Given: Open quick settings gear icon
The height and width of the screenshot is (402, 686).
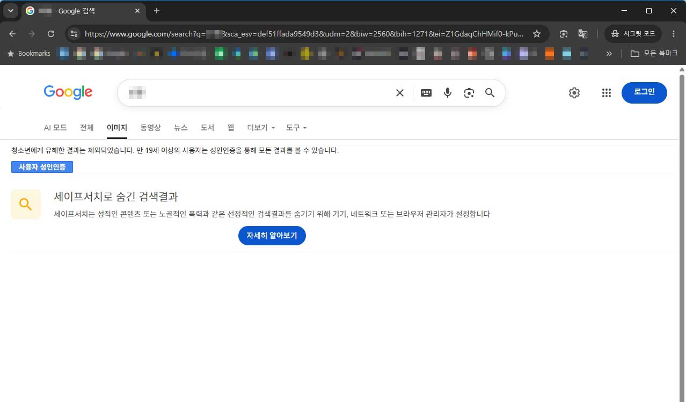Looking at the screenshot, I should pyautogui.click(x=574, y=93).
